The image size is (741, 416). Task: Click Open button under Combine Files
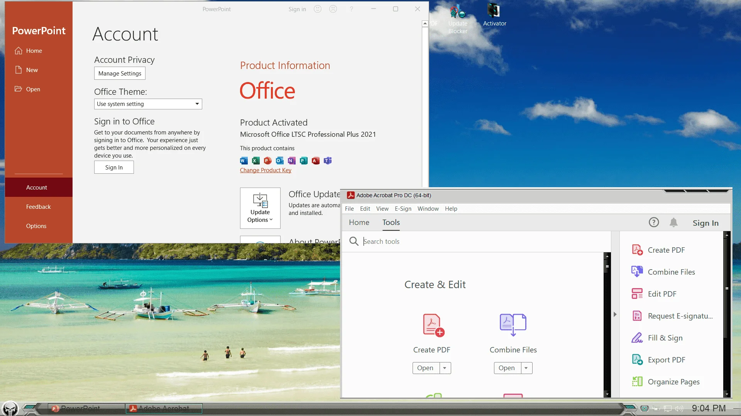(508, 368)
